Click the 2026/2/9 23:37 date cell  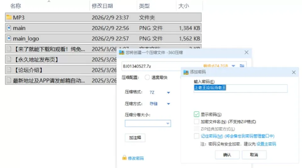(x=110, y=18)
